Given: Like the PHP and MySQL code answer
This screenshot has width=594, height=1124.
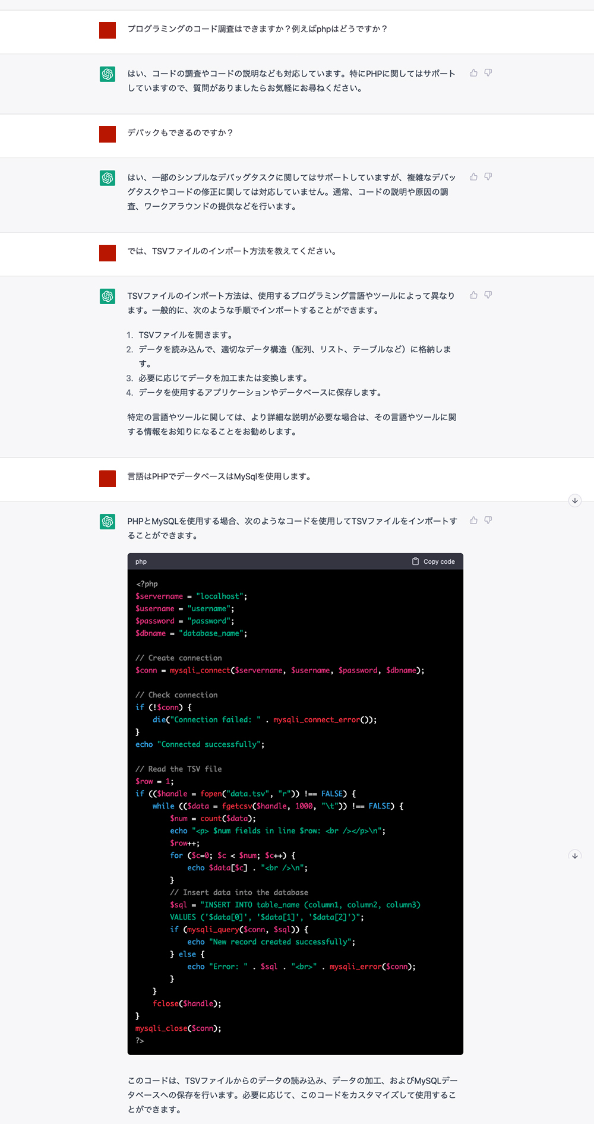Looking at the screenshot, I should click(473, 520).
